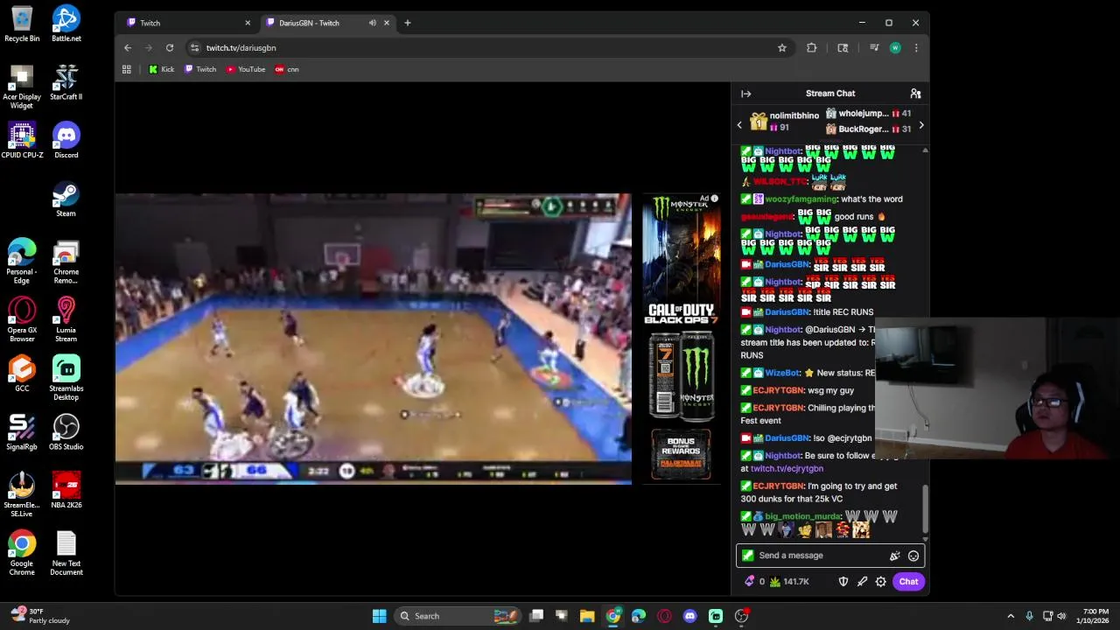Select the Steam desktop icon
Screen dimensions: 1120x630
66,199
